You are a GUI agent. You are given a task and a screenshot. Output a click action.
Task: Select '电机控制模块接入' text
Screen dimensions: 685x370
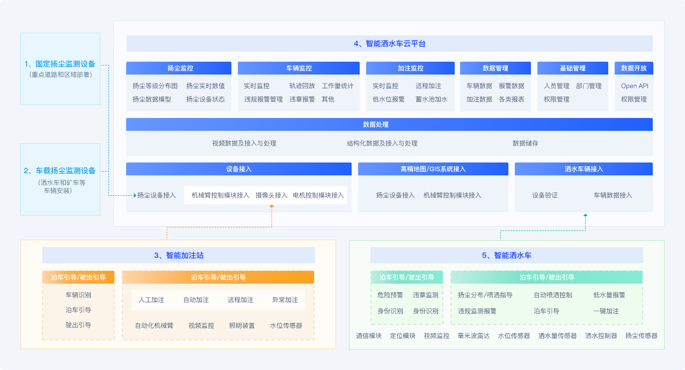318,195
